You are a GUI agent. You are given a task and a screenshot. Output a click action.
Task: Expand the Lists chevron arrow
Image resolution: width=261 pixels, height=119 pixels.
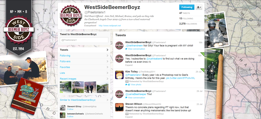107,73
